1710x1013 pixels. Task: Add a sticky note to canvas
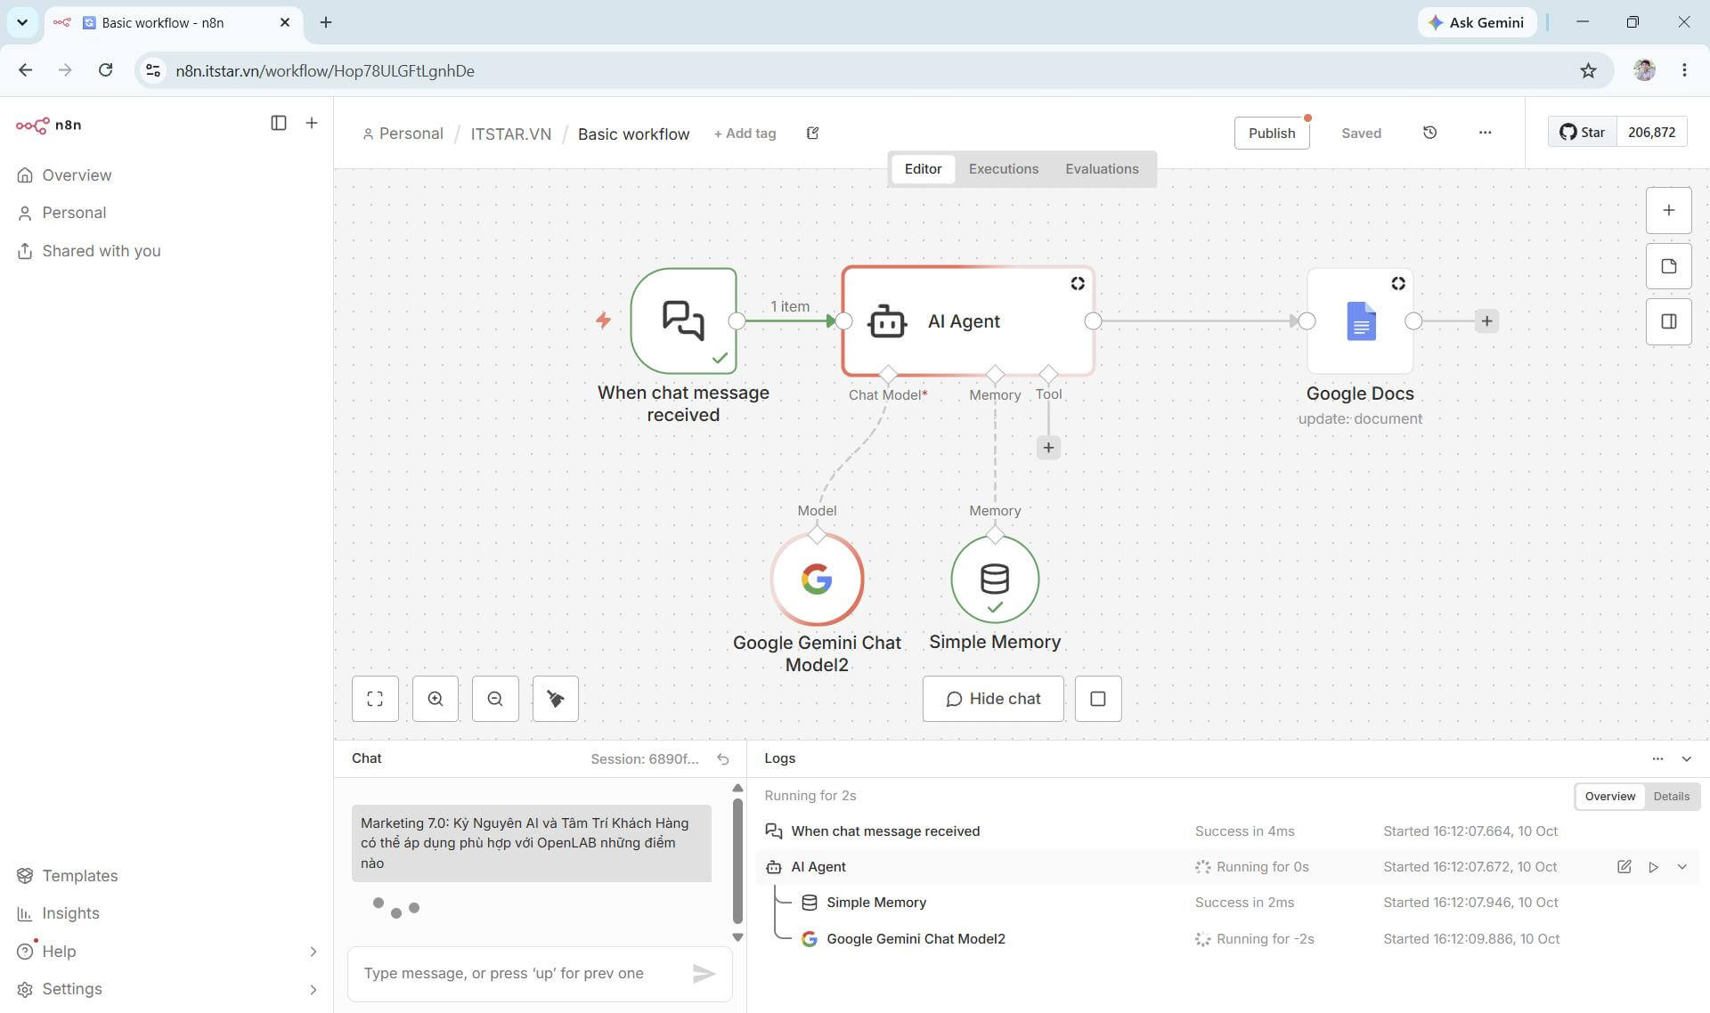coord(1668,266)
